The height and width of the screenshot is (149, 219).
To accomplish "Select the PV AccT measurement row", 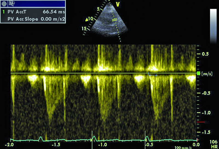I will click(x=33, y=12).
